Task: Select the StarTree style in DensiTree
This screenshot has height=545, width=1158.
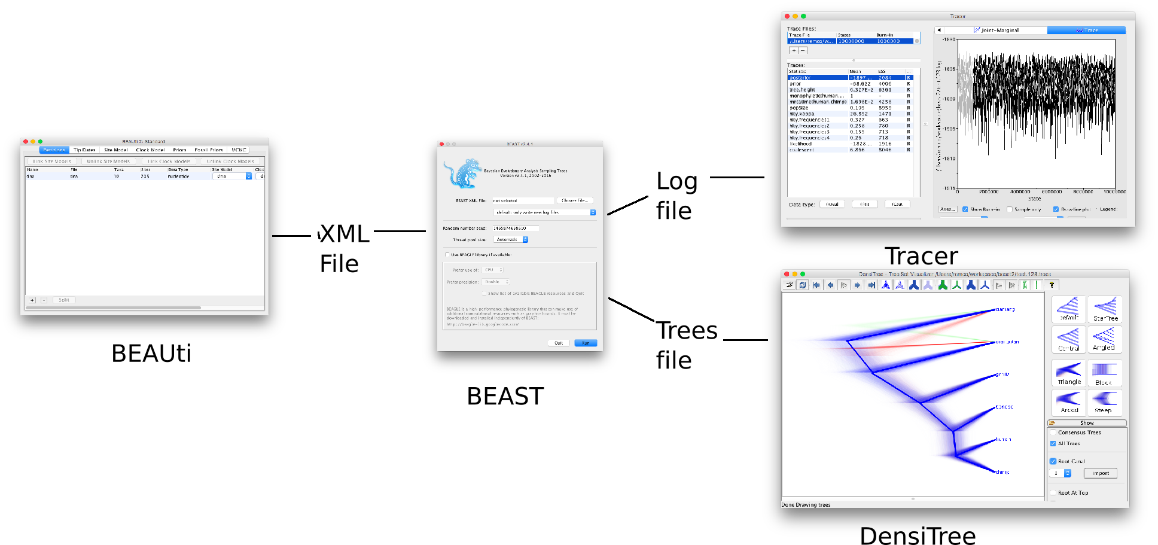Action: [1105, 310]
